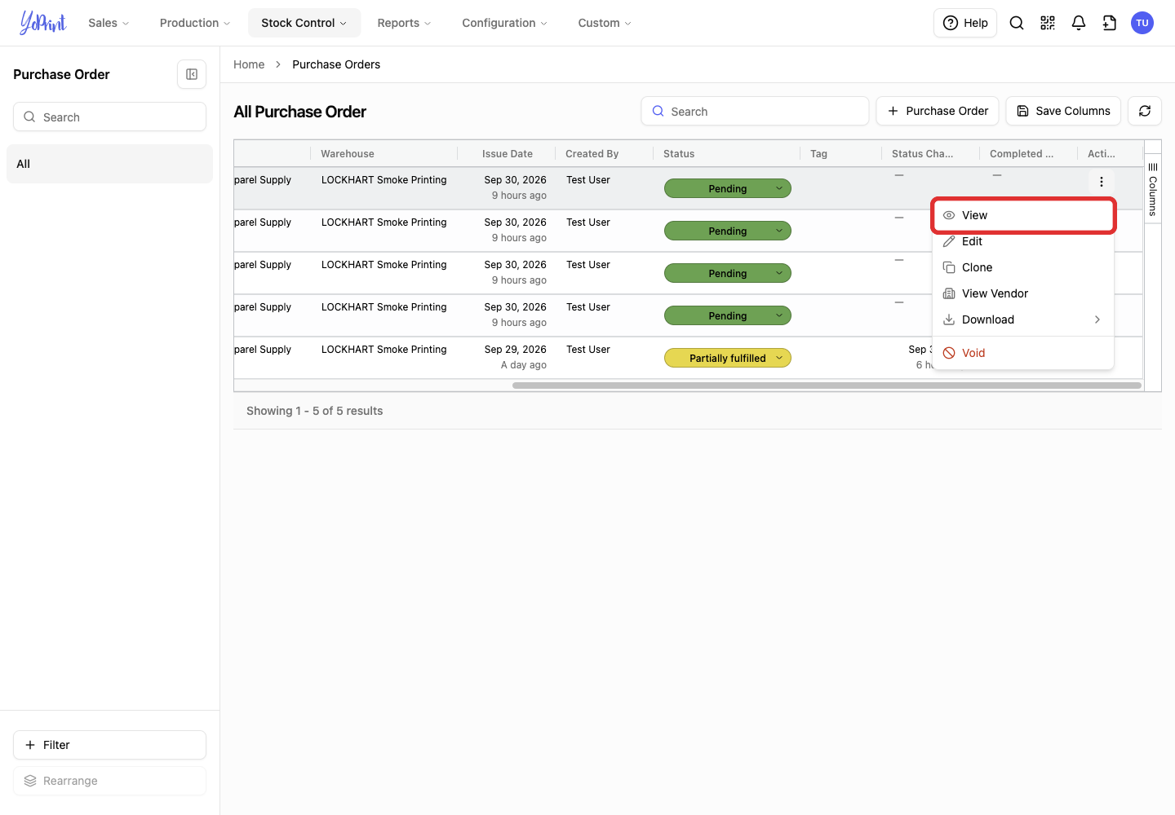Open the QR code scanner icon
The image size is (1175, 815).
[1048, 23]
